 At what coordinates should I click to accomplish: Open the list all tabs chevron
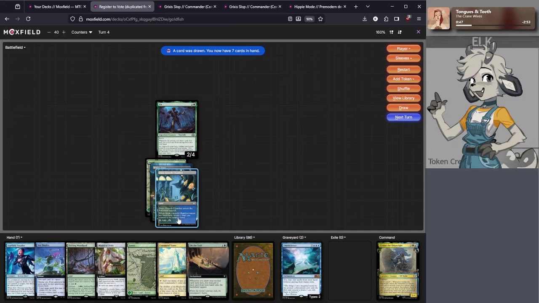point(368,7)
